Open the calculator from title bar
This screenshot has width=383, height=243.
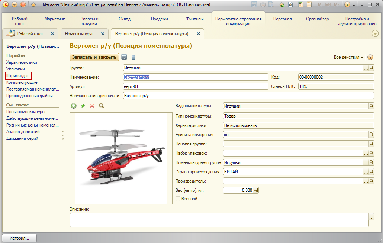point(301,4)
